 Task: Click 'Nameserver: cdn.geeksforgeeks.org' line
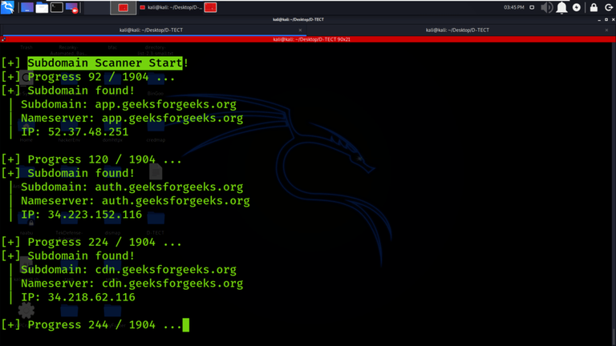click(132, 284)
